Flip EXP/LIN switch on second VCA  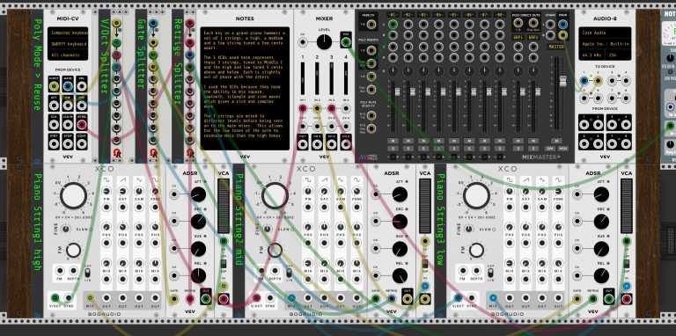(425, 263)
